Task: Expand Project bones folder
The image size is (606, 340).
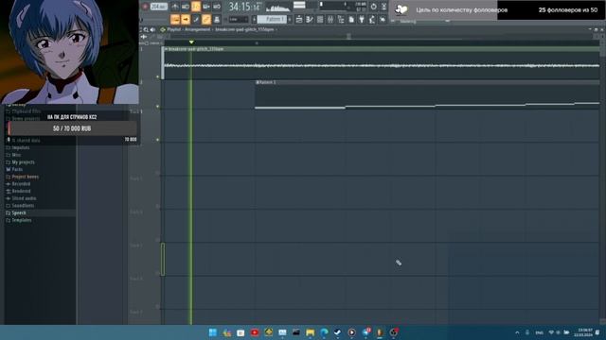Action: 26,177
